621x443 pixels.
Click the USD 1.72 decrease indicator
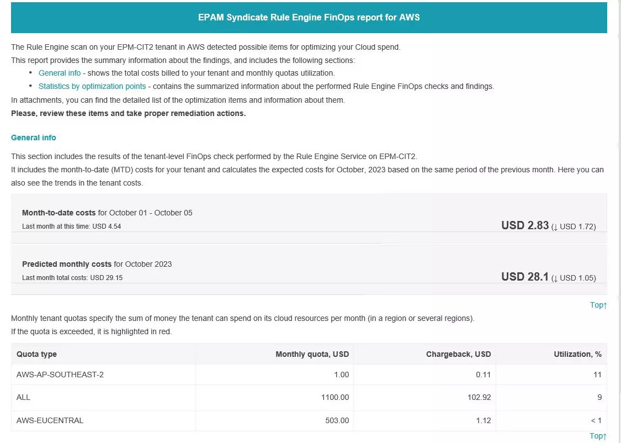pyautogui.click(x=574, y=226)
